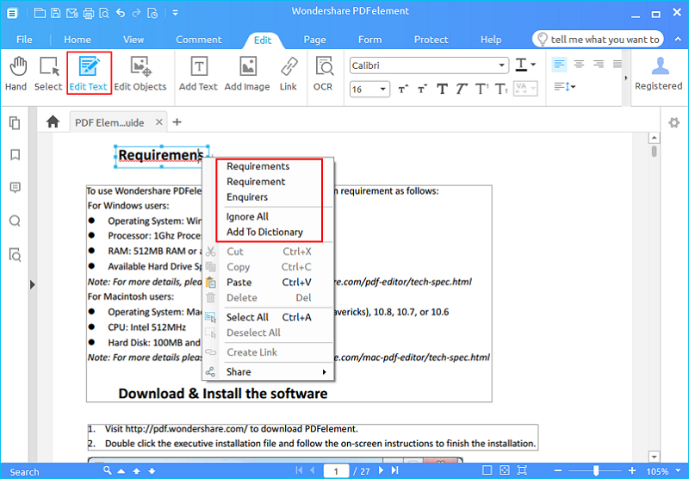
Task: Open the search side panel
Action: click(15, 221)
